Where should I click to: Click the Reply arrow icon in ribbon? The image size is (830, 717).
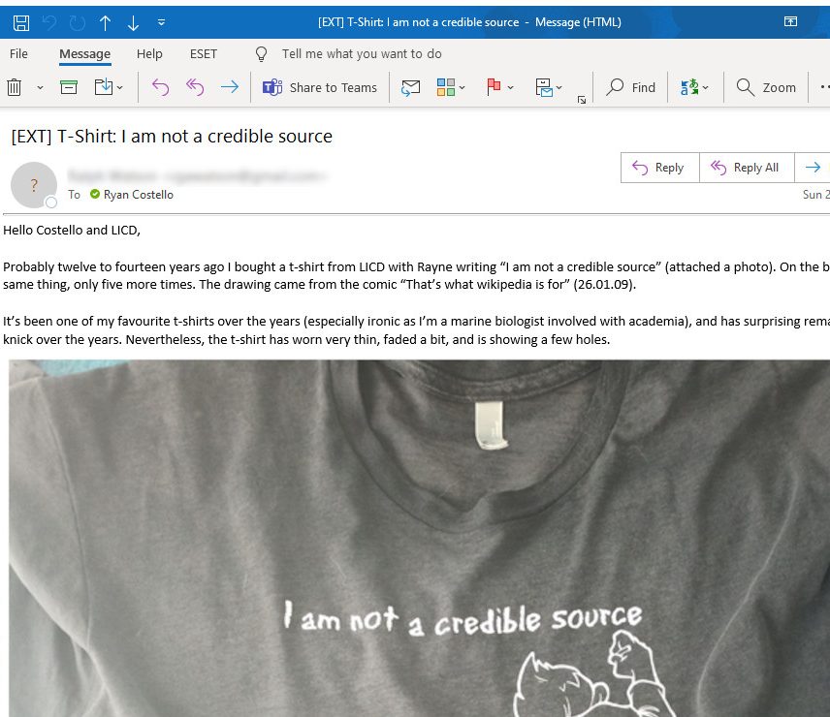coord(160,87)
